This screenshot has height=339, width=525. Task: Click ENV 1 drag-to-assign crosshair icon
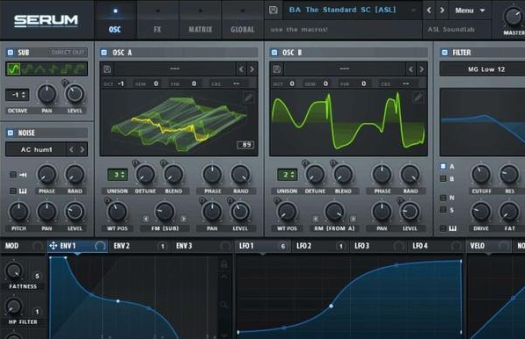point(54,246)
